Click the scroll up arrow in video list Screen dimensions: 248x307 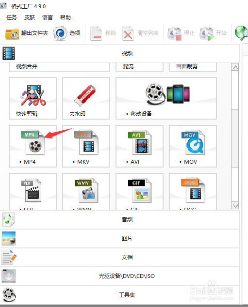pyautogui.click(x=235, y=67)
